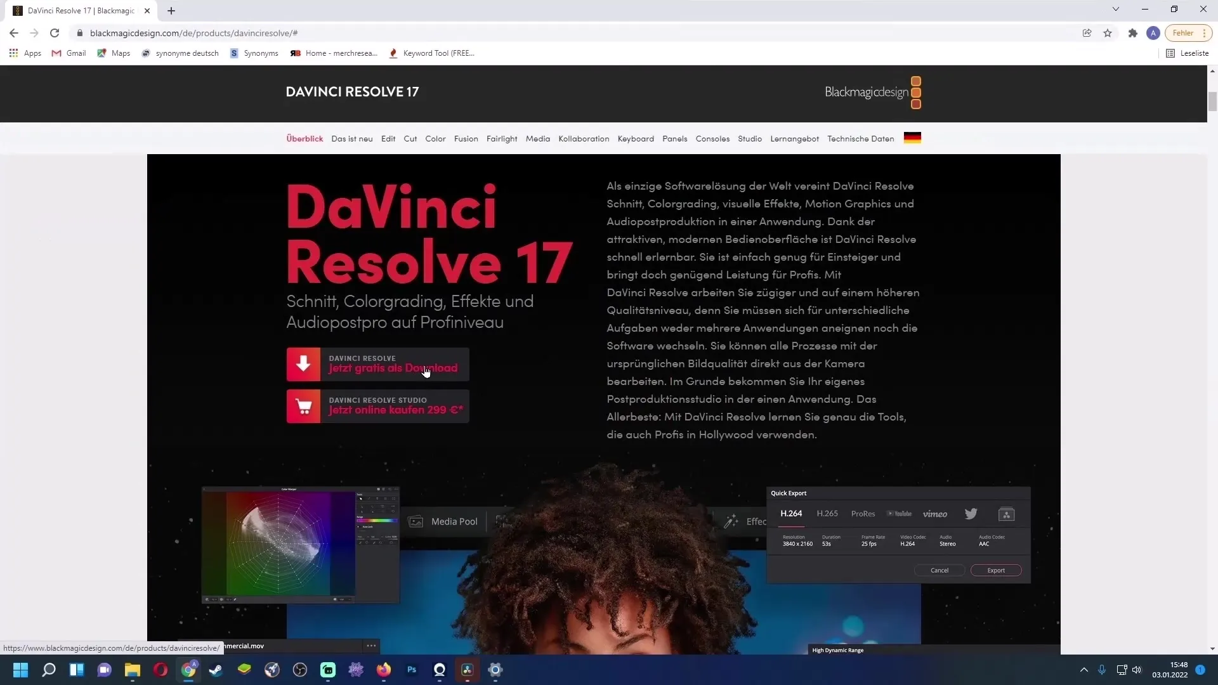Open the File Explorer taskbar icon
This screenshot has height=685, width=1218.
132,670
